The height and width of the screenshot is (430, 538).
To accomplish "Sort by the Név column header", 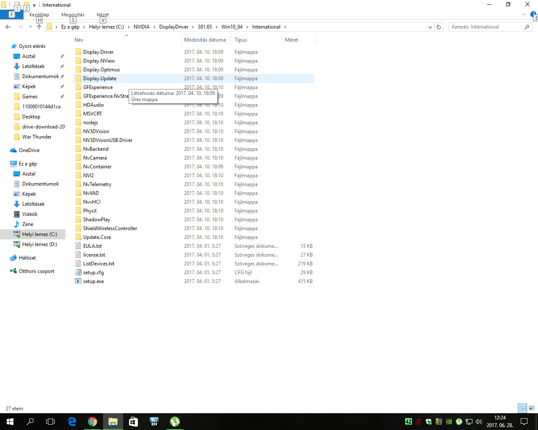I will pyautogui.click(x=79, y=40).
